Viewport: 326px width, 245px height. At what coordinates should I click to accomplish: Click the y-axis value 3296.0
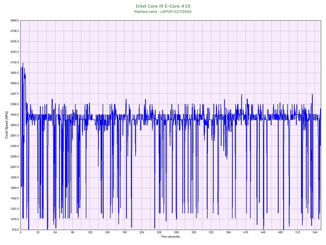[x=15, y=104]
